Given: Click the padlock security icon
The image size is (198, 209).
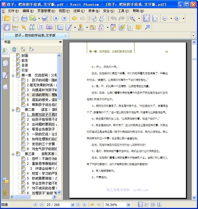Looking at the screenshot, I should [101, 27].
